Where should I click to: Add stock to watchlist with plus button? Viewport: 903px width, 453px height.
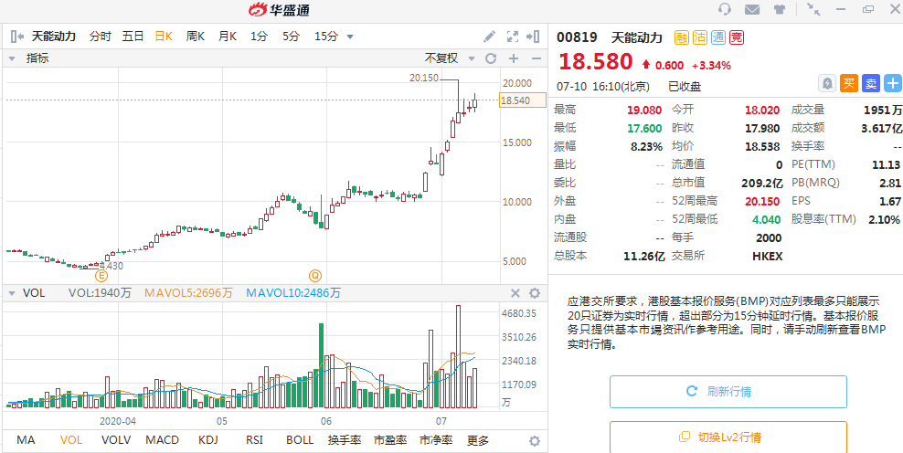point(893,83)
